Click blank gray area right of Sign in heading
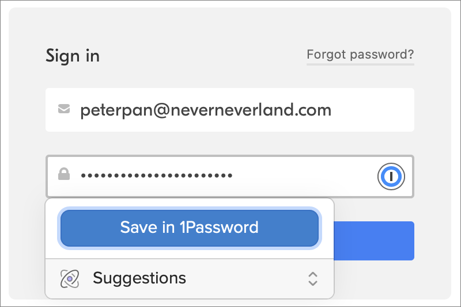The height and width of the screenshot is (307, 461). tap(202, 56)
